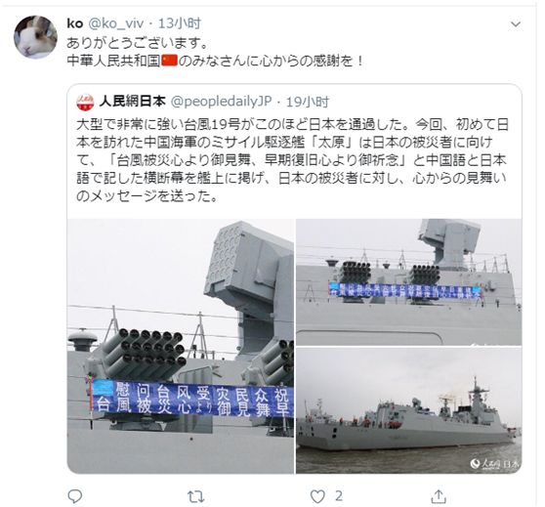Image resolution: width=545 pixels, height=507 pixels.
Task: Expand the tweet options chevron menu
Action: pyautogui.click(x=515, y=24)
